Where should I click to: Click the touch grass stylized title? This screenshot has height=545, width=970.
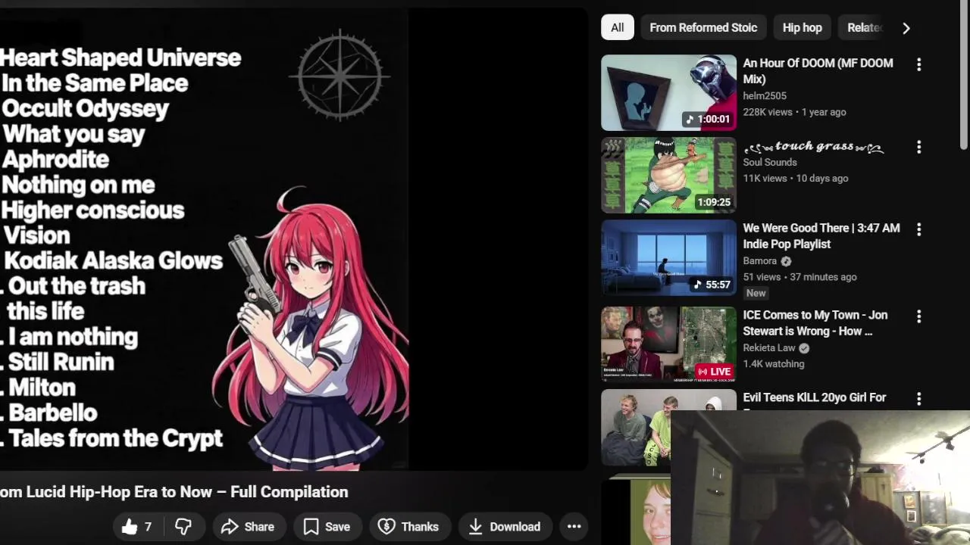click(x=814, y=146)
